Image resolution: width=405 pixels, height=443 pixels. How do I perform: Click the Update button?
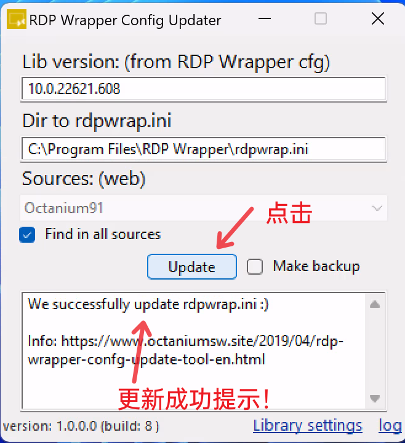(192, 267)
